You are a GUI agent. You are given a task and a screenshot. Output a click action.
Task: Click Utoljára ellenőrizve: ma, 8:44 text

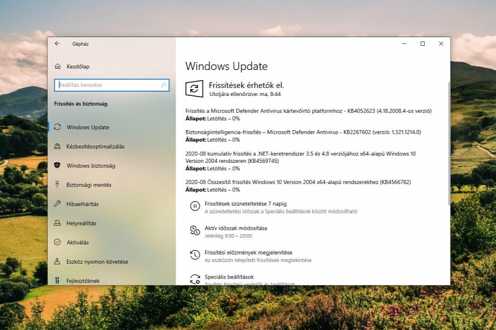245,94
